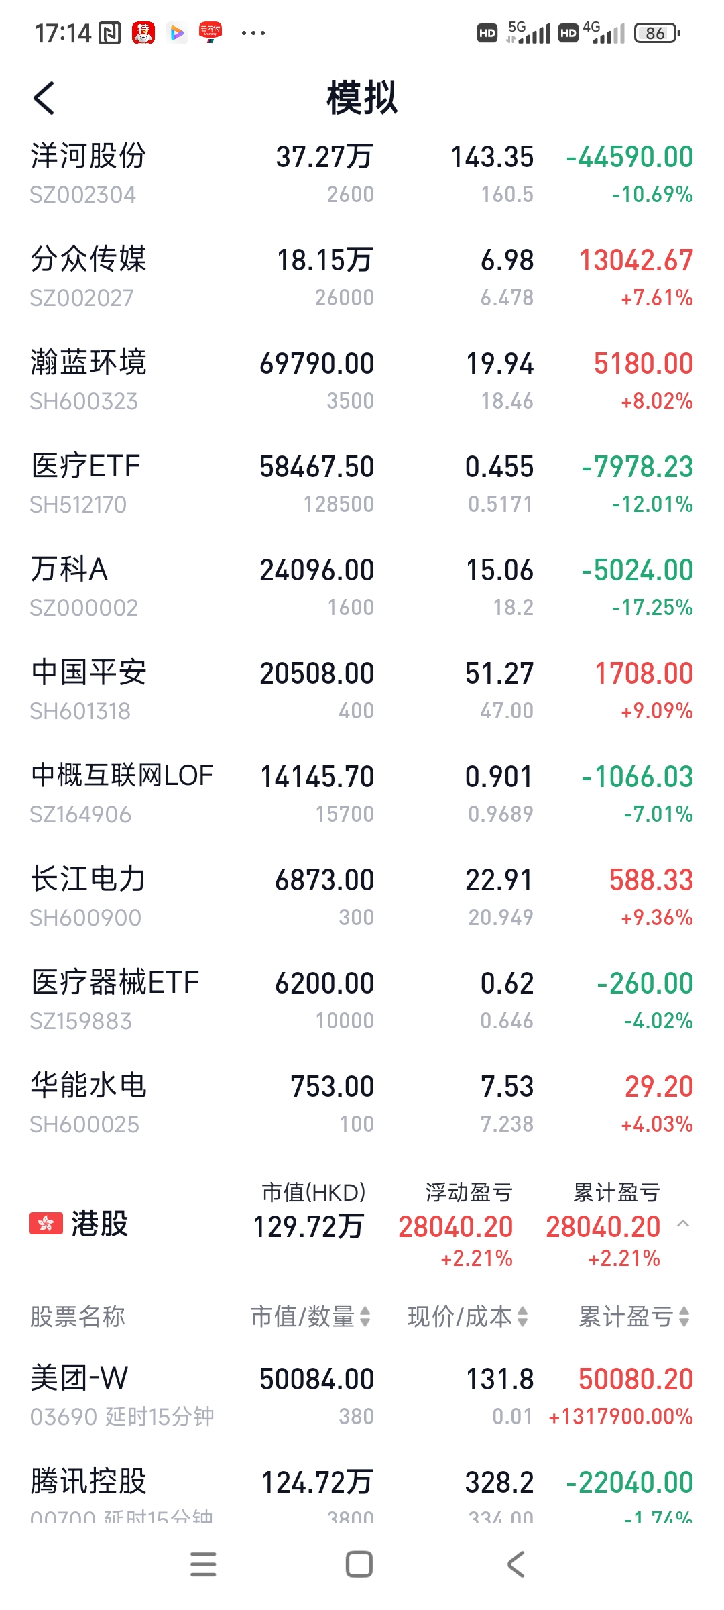Open the 万科A position
The width and height of the screenshot is (724, 1610).
[362, 587]
